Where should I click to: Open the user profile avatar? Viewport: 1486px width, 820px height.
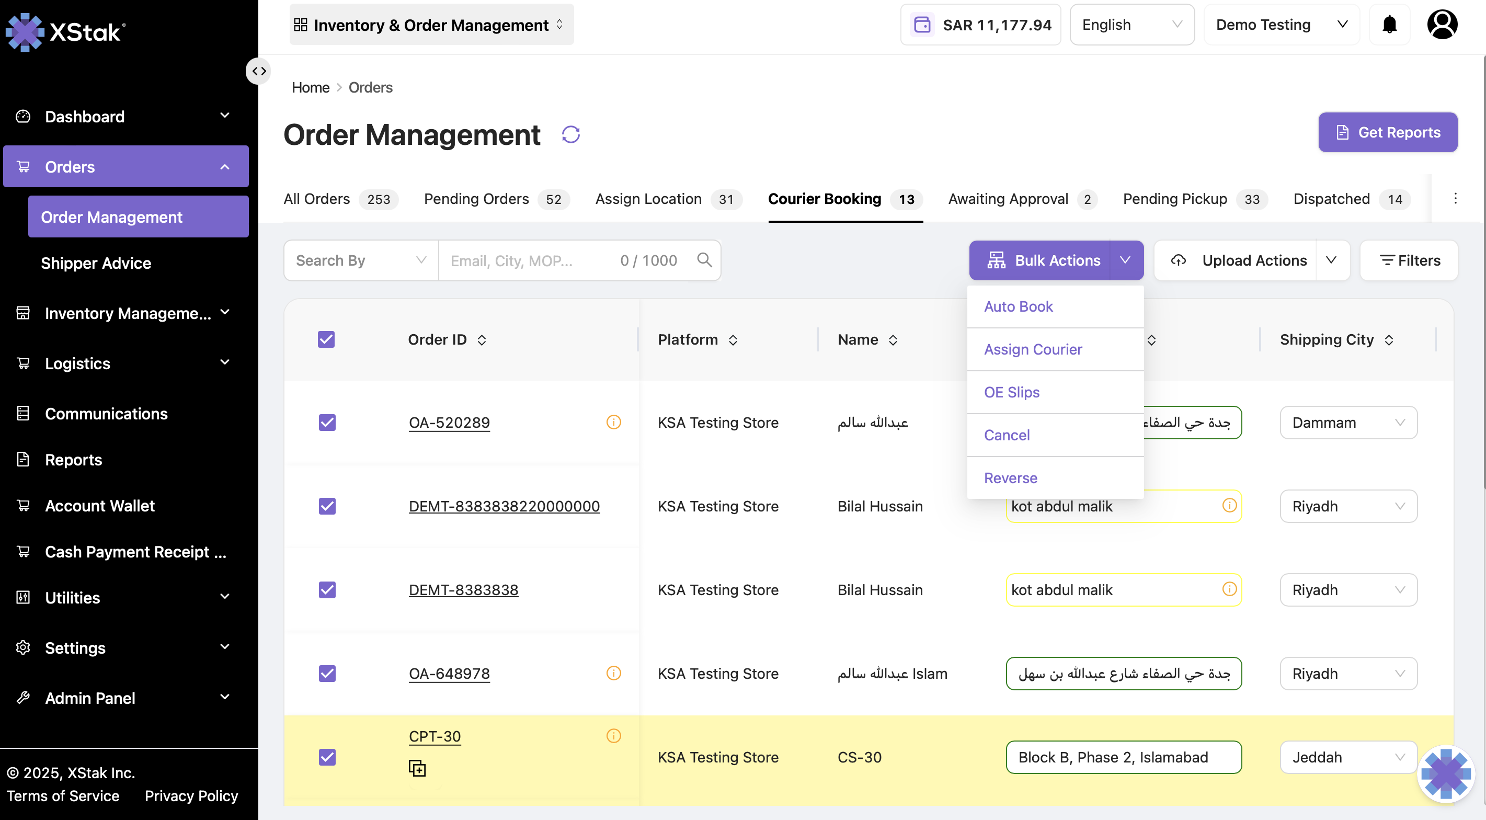pyautogui.click(x=1442, y=24)
